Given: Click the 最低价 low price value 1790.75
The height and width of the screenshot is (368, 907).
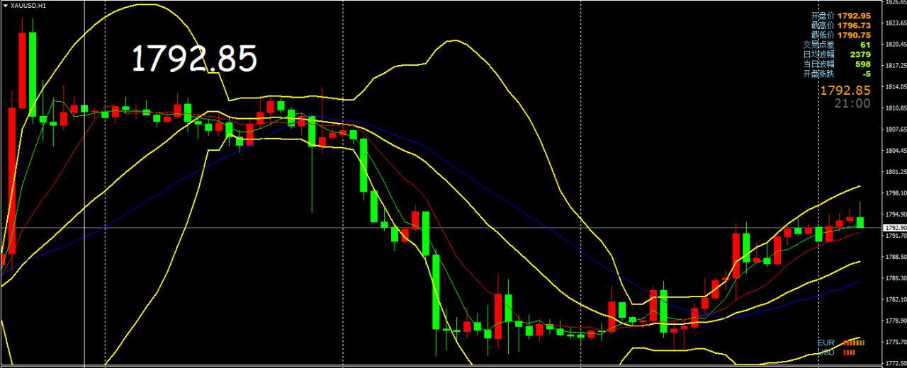Looking at the screenshot, I should coord(854,35).
